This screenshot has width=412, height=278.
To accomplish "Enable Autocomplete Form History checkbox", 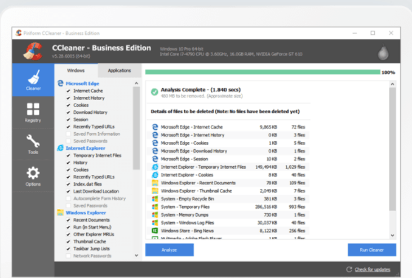I will click(x=68, y=198).
